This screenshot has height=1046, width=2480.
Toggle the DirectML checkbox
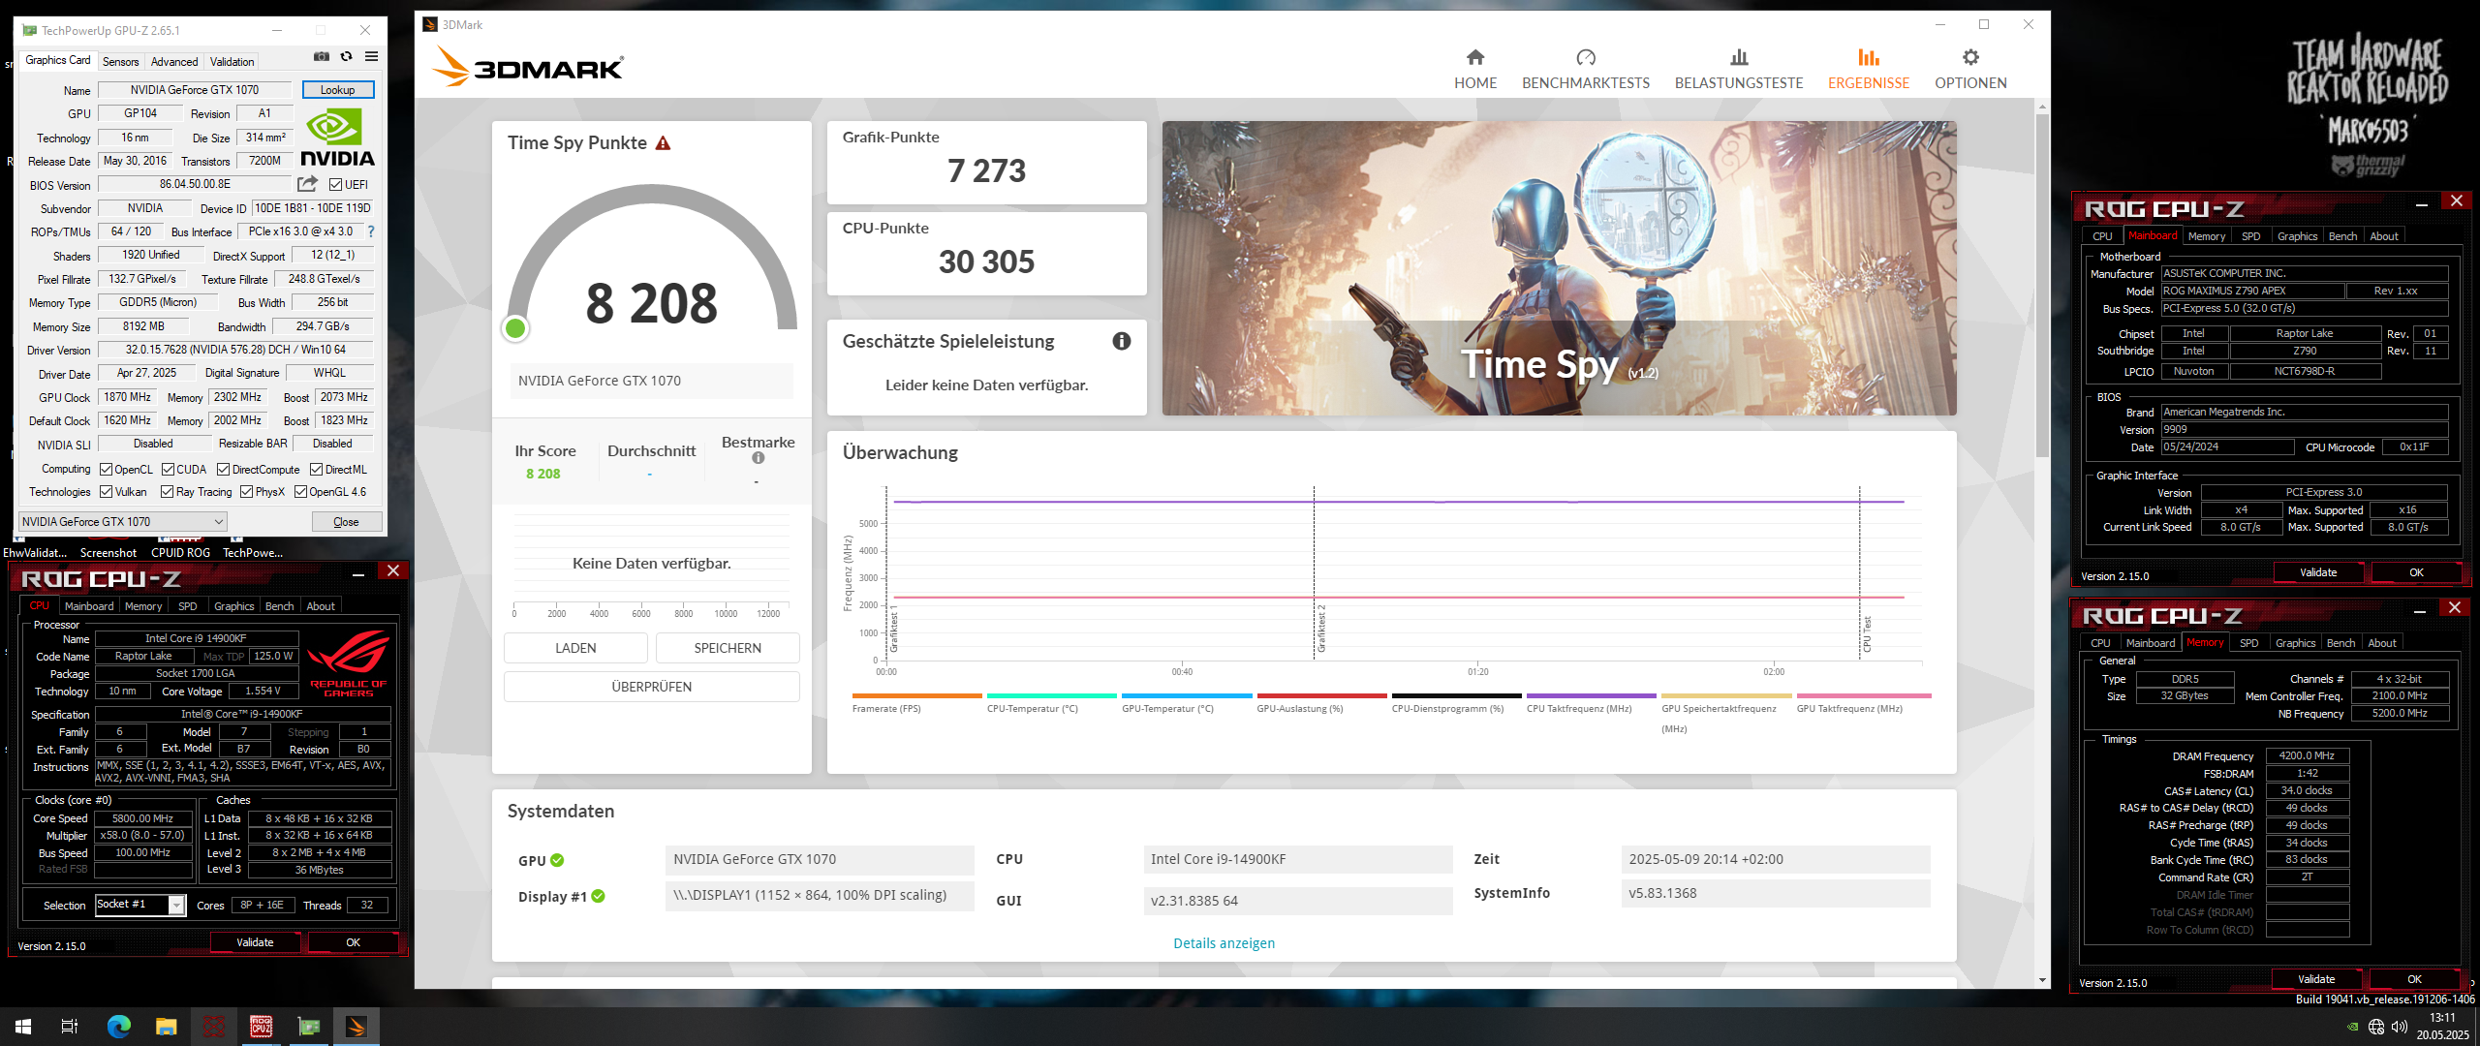pyautogui.click(x=316, y=470)
